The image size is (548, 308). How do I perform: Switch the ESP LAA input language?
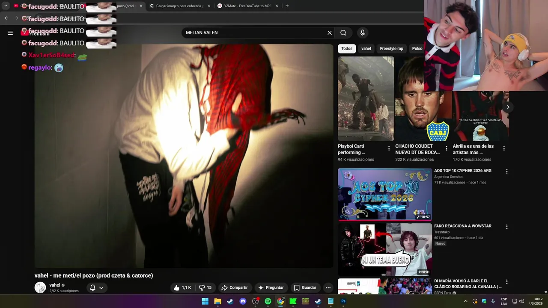click(x=504, y=301)
